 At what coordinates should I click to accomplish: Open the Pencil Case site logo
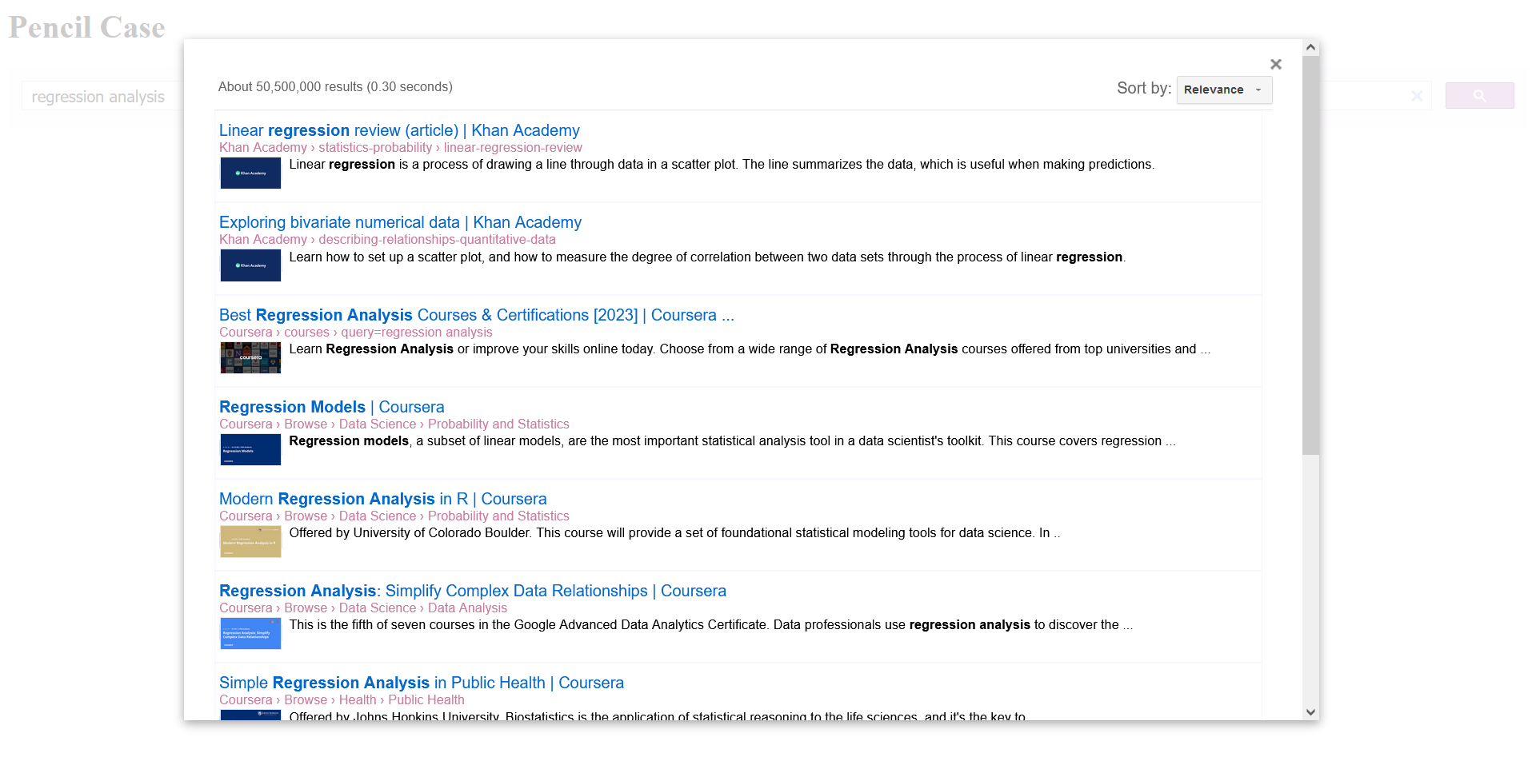87,28
